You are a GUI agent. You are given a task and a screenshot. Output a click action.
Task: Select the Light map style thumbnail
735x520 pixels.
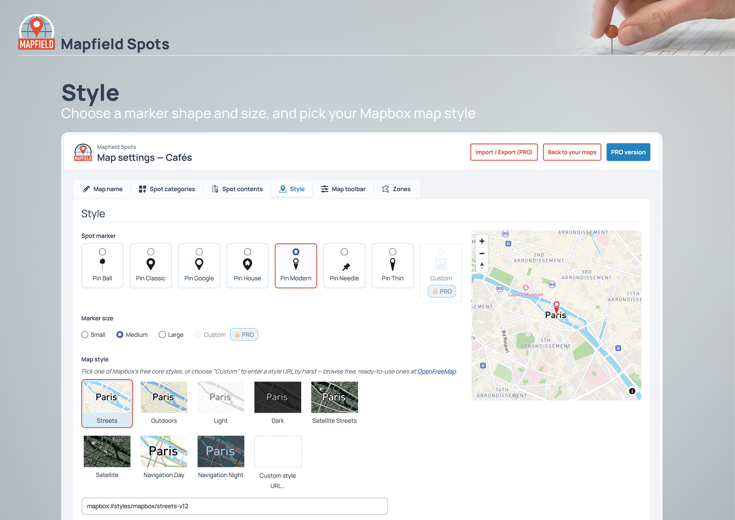click(221, 397)
